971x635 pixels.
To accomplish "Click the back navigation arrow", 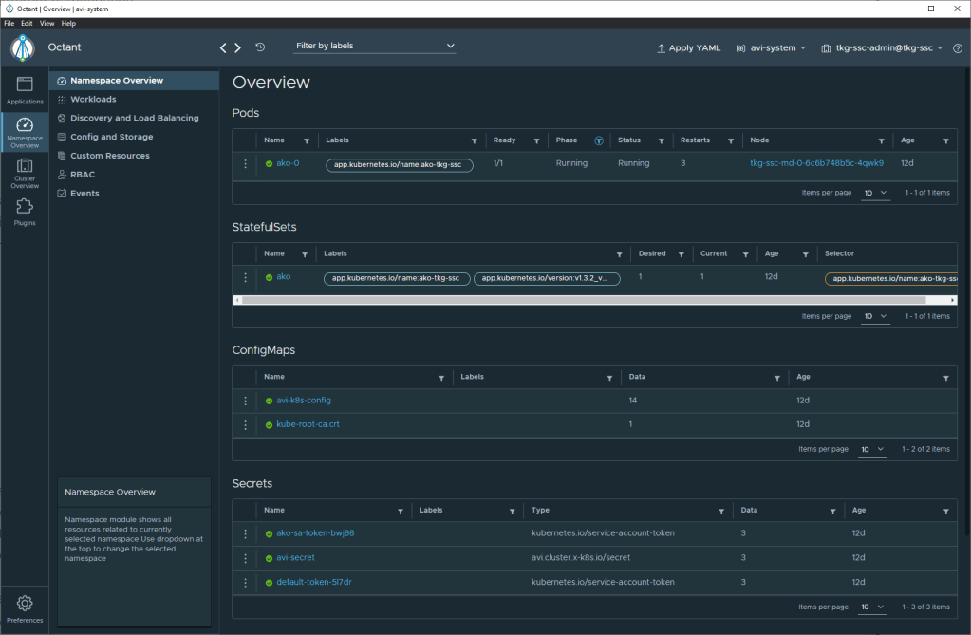I will pyautogui.click(x=223, y=47).
